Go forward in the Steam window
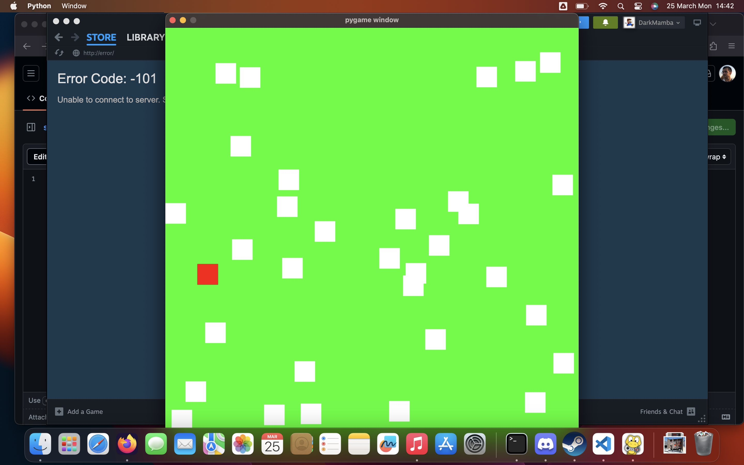 [75, 37]
